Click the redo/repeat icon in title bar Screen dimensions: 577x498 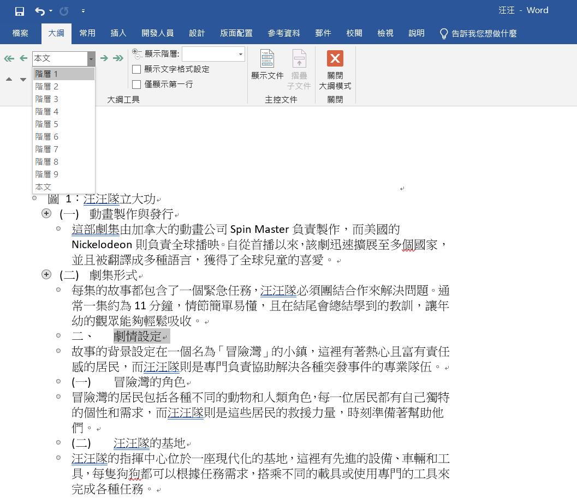(64, 11)
